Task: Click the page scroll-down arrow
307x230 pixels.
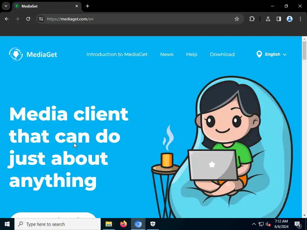Action: (304, 216)
